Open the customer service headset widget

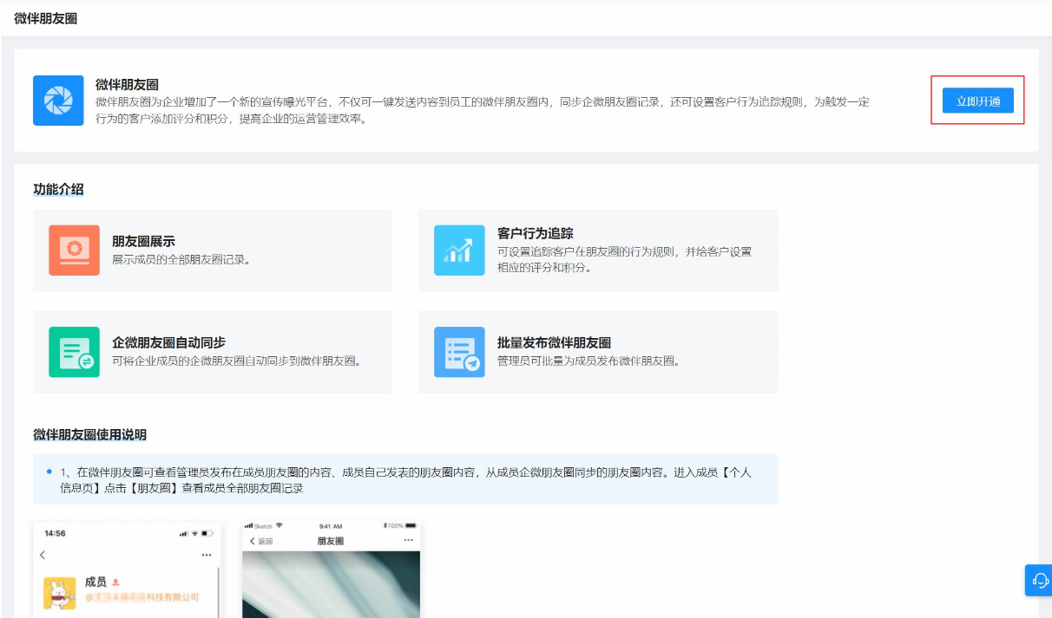[1040, 580]
